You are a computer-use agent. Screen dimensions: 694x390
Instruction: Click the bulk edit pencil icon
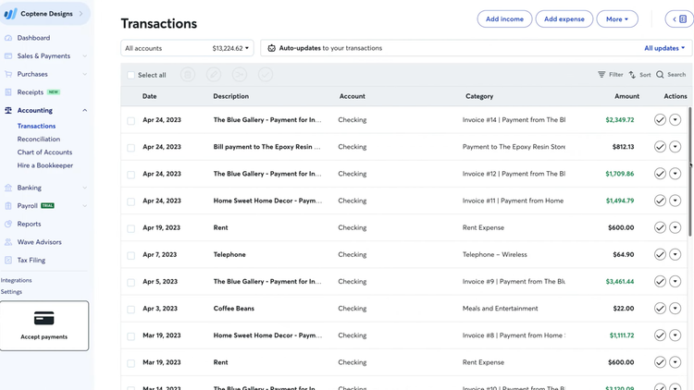[214, 75]
